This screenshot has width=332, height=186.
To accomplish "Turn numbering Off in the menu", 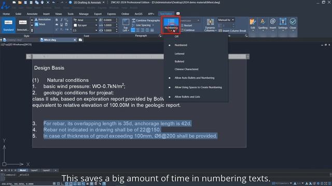I will coord(176,36).
